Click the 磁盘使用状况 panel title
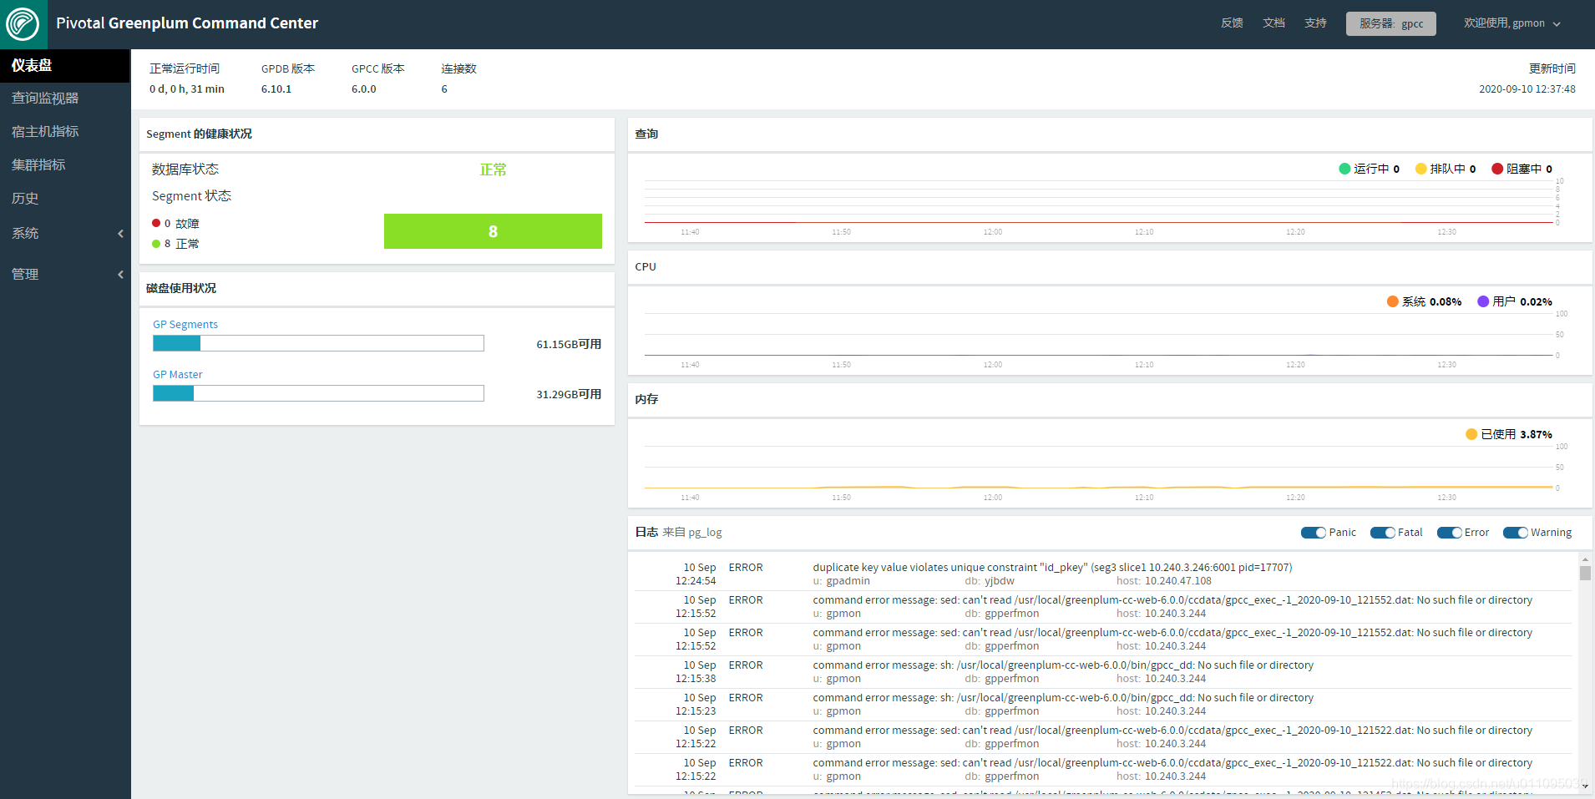1595x799 pixels. (x=181, y=288)
